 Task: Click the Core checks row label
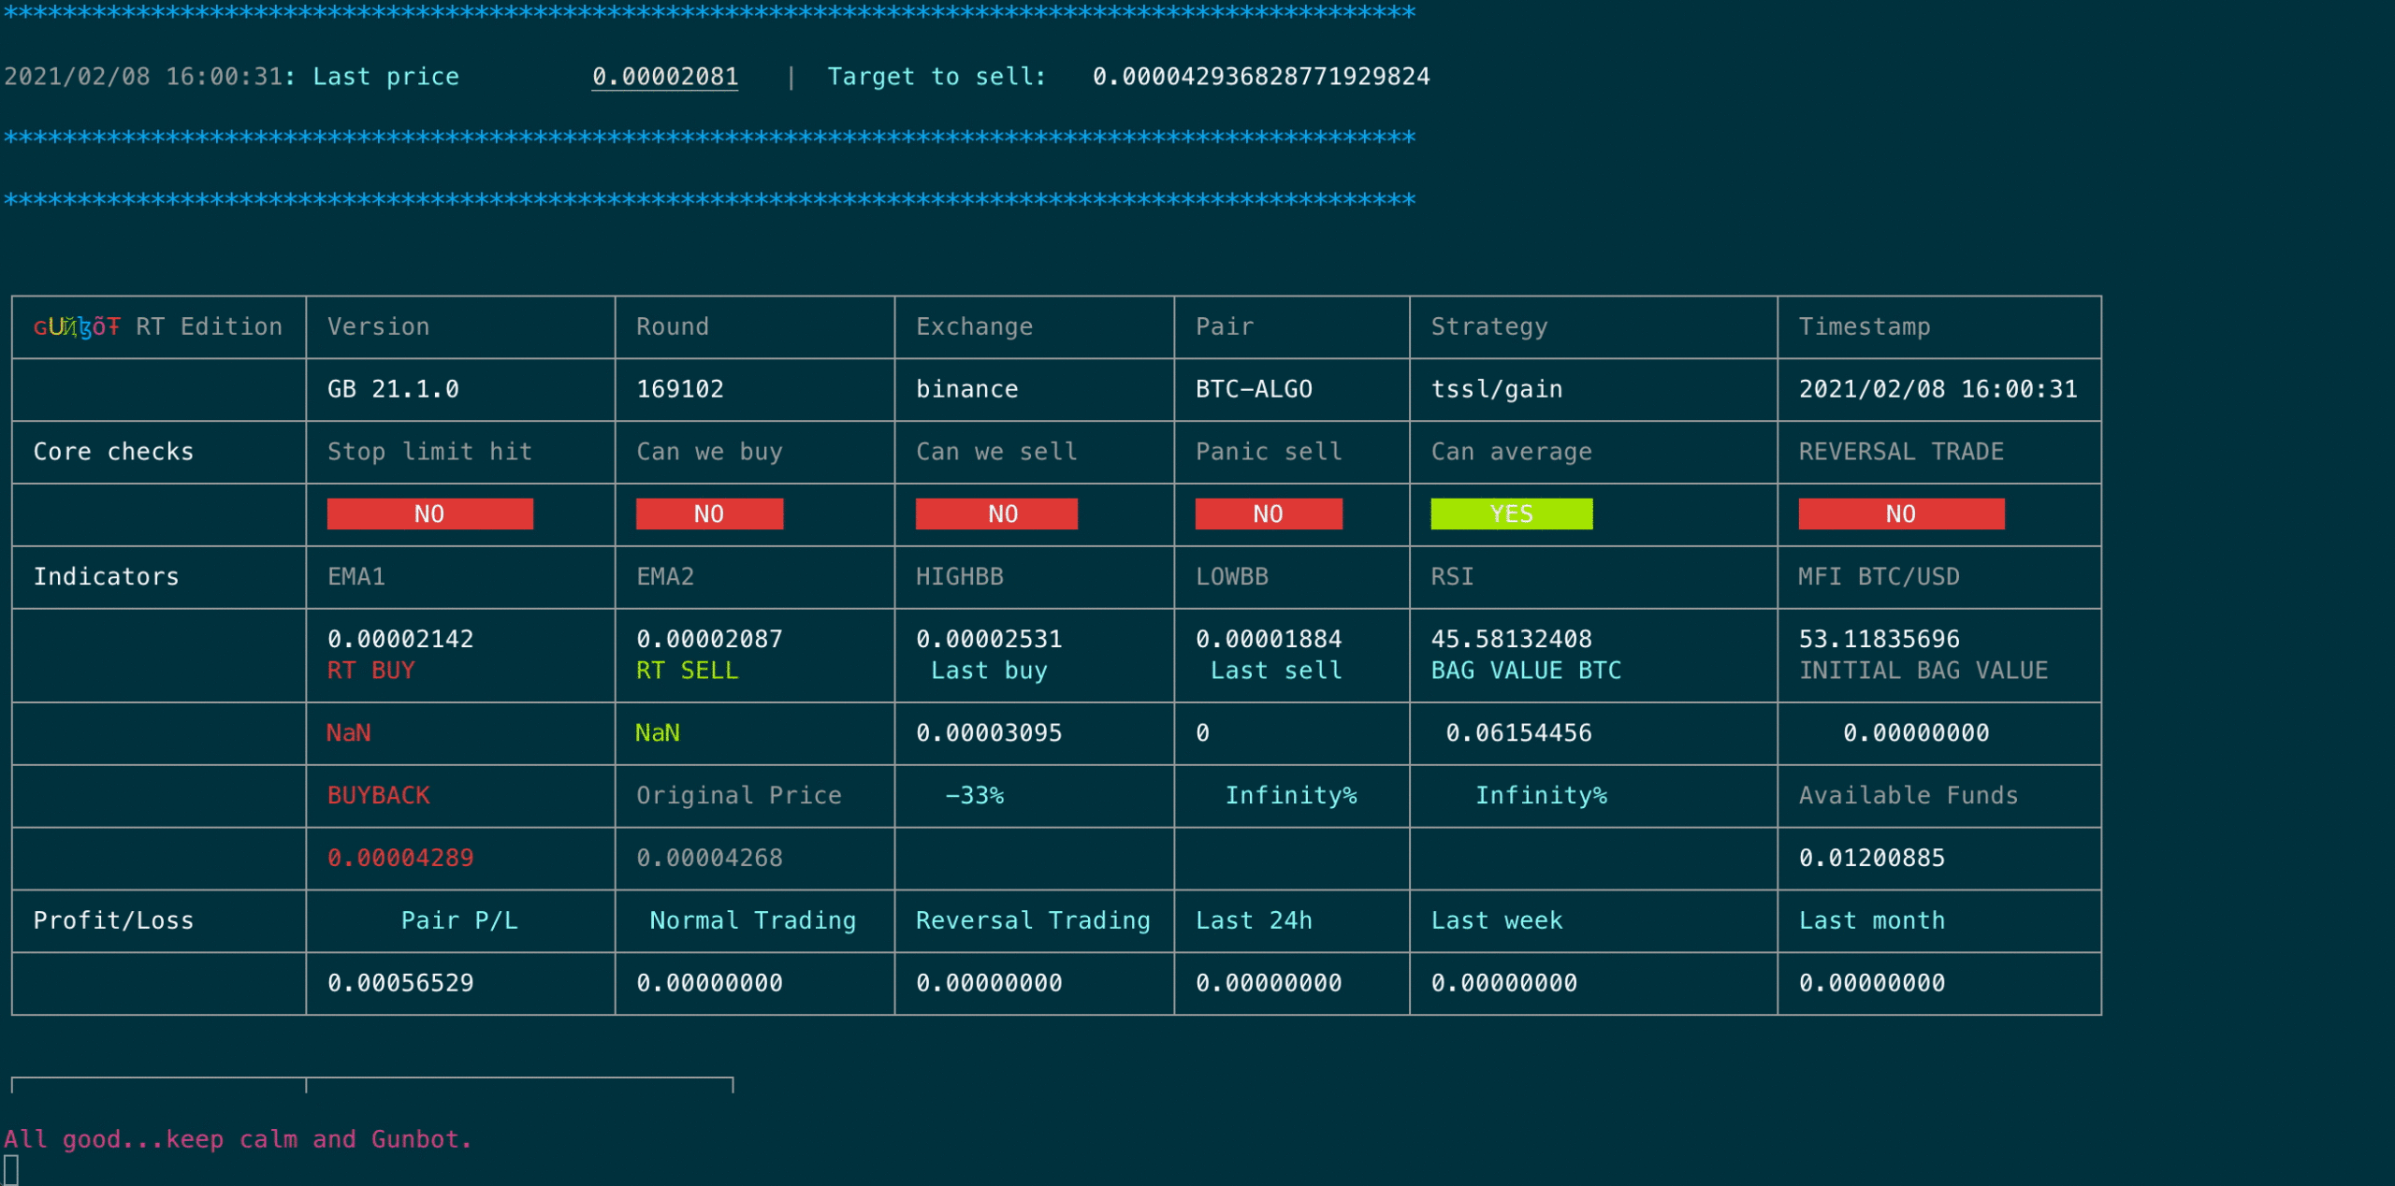[113, 452]
